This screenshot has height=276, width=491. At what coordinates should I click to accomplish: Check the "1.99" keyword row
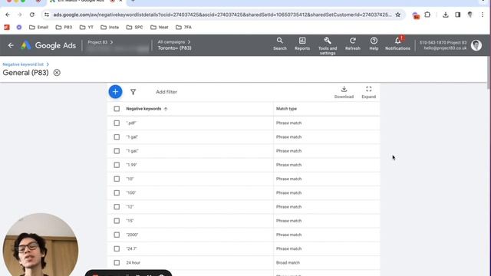117,165
